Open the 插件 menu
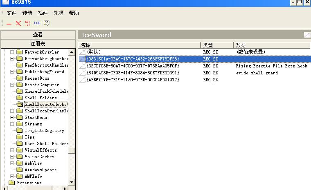This screenshot has width=311, height=190. pos(43,13)
